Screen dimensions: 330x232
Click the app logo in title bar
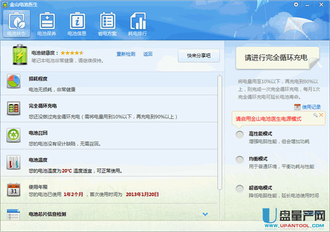click(x=5, y=5)
